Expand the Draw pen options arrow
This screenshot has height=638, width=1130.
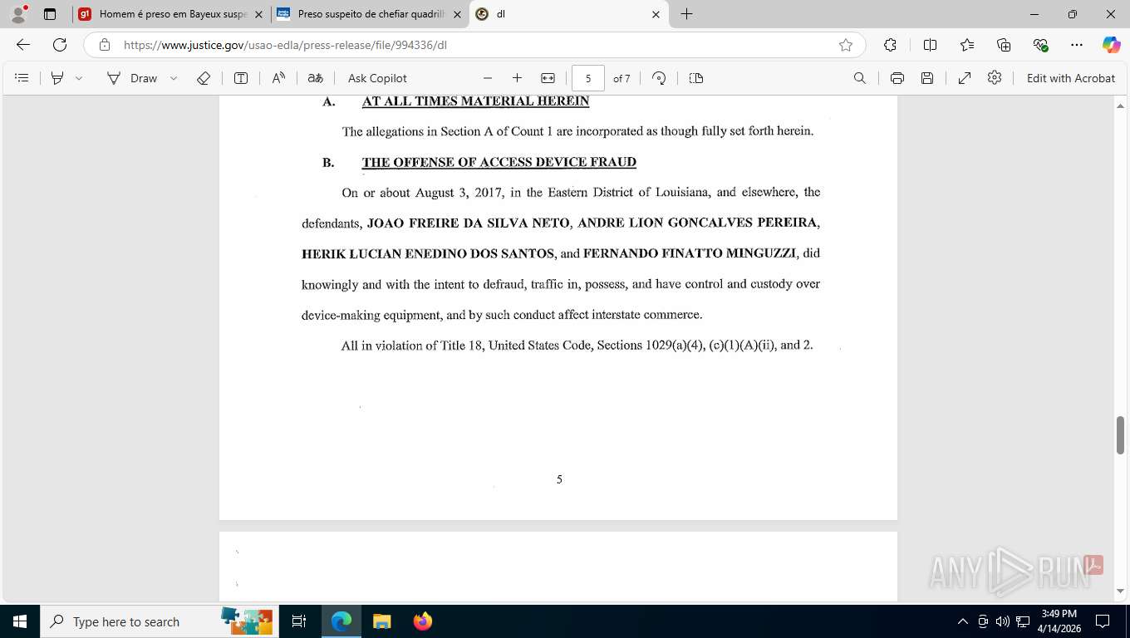tap(174, 78)
